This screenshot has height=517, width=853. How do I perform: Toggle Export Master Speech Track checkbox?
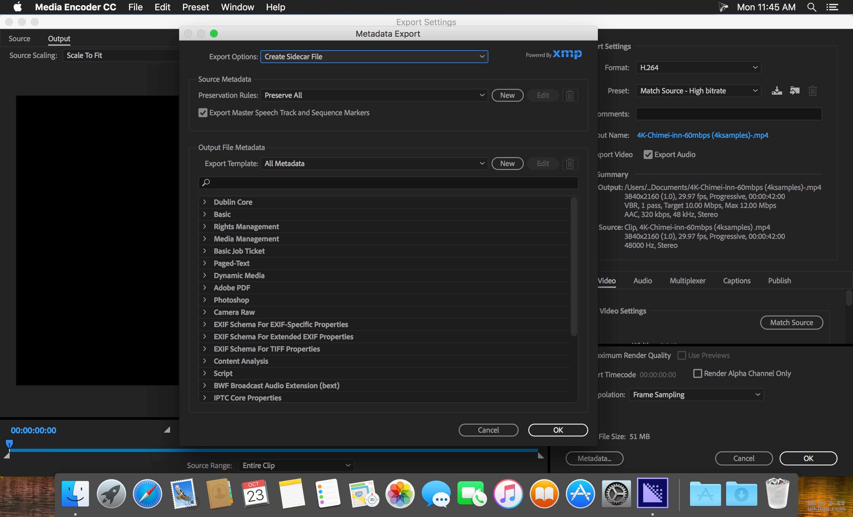[x=202, y=113]
